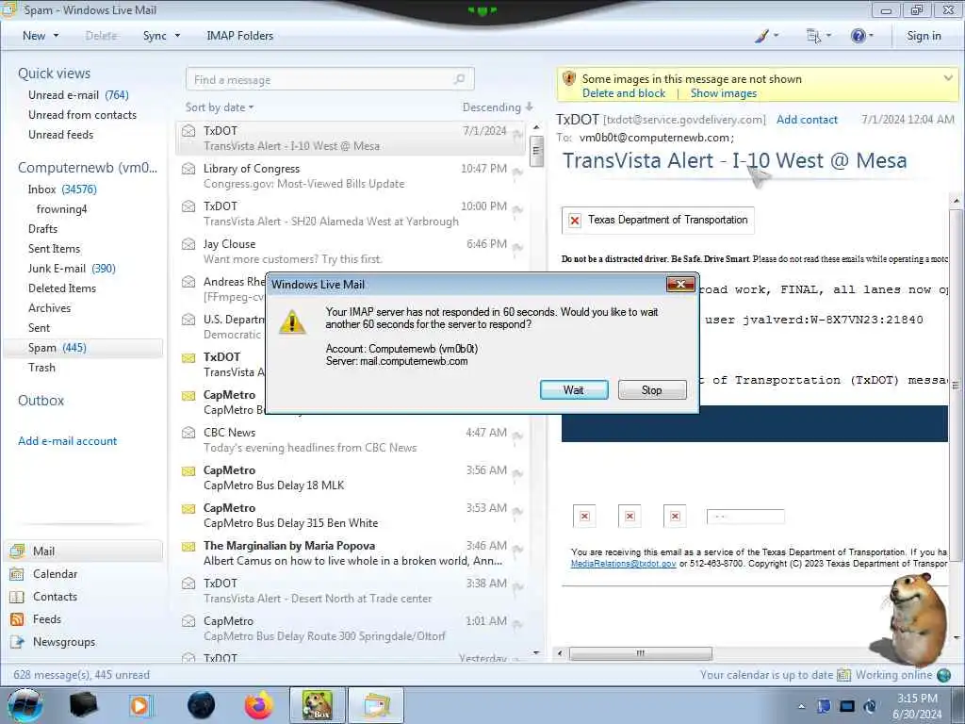965x724 pixels.
Task: Click envelope icon of CapMetro Route 300 message
Action: [188, 621]
